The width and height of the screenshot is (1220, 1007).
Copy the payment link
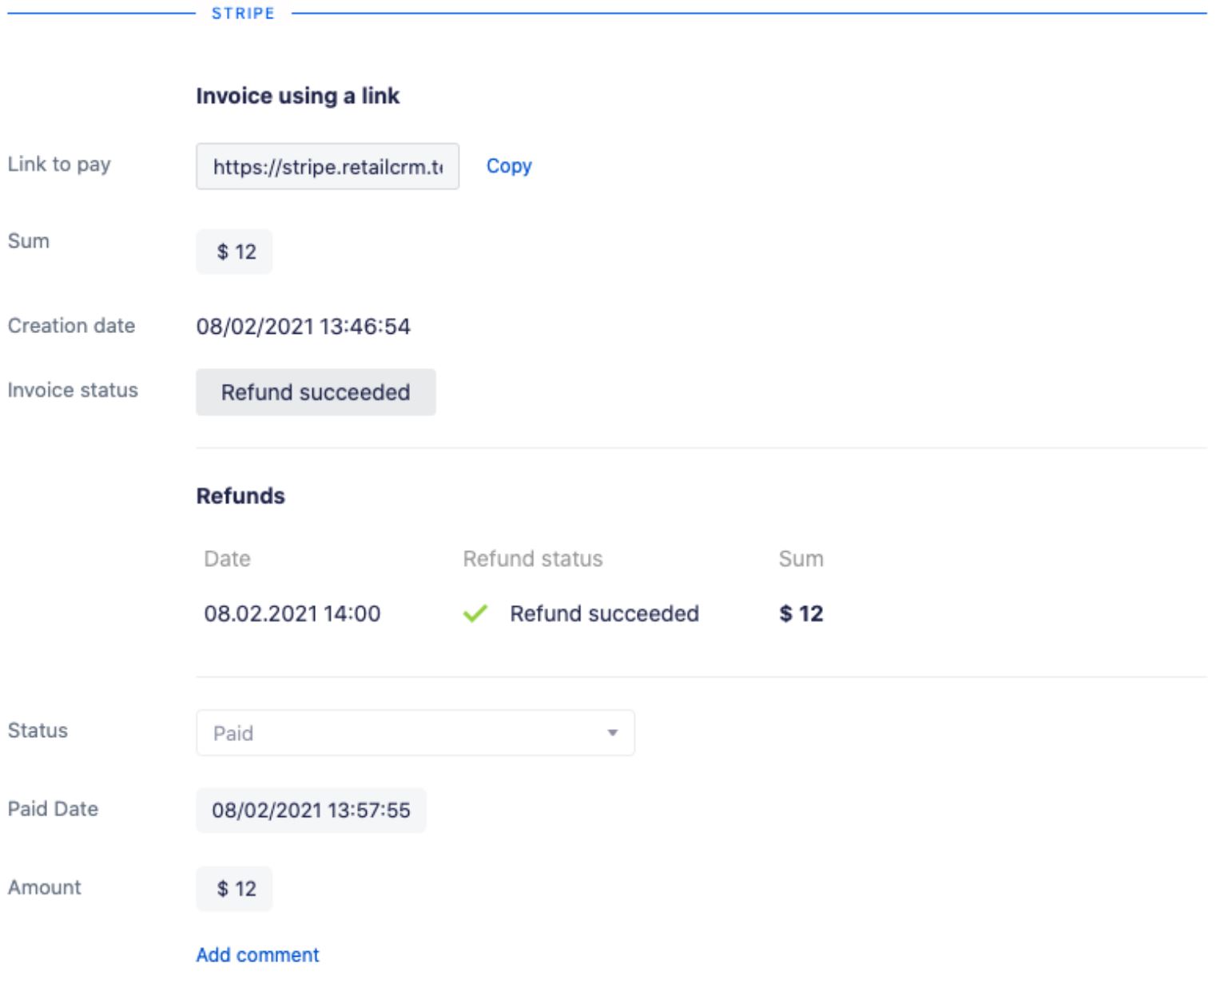coord(509,166)
